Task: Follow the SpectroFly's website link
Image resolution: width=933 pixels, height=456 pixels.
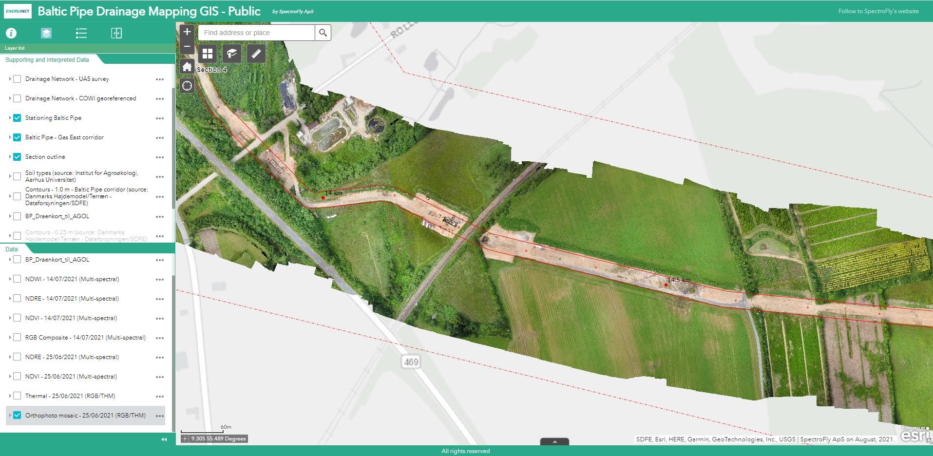Action: [x=878, y=11]
